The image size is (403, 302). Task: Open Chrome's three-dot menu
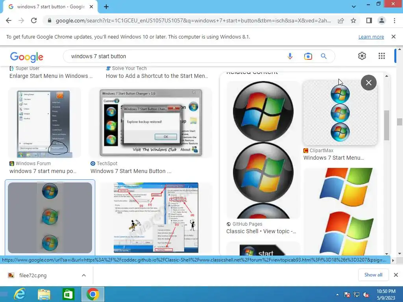pos(394,20)
